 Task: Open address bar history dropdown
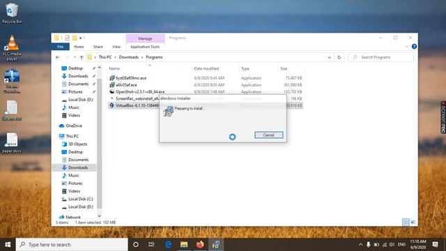point(330,57)
